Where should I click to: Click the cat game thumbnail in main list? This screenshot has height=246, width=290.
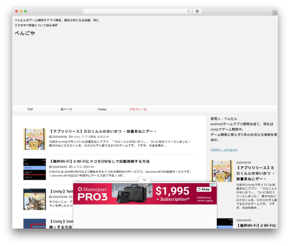[35, 139]
